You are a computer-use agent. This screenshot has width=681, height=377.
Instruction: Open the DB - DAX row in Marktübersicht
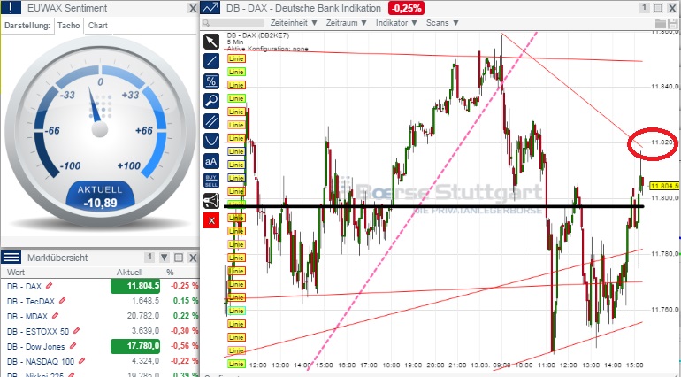tap(100, 286)
